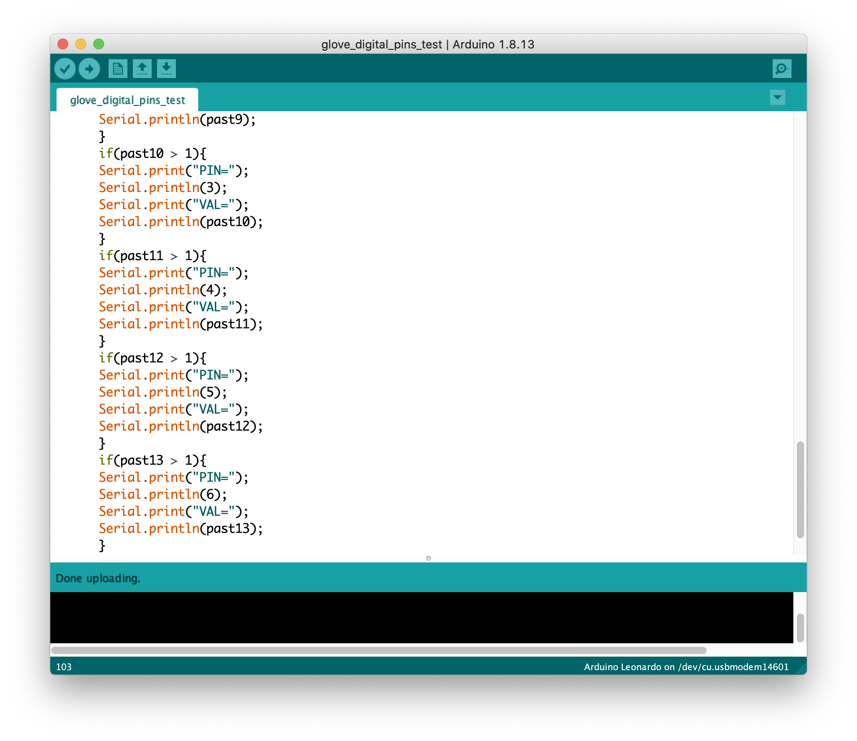The width and height of the screenshot is (857, 741).
Task: Click line 'Serial.println(3);'
Action: pyautogui.click(x=163, y=187)
